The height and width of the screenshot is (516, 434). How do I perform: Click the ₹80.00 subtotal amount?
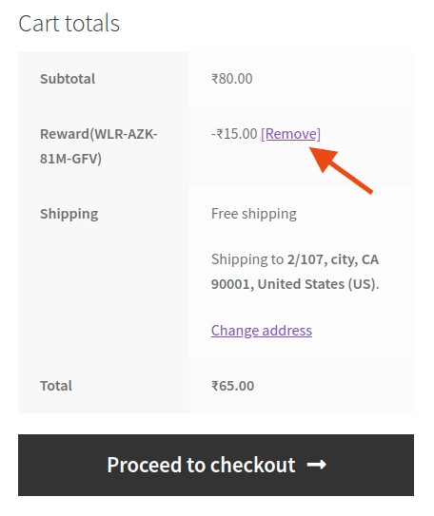tap(231, 79)
